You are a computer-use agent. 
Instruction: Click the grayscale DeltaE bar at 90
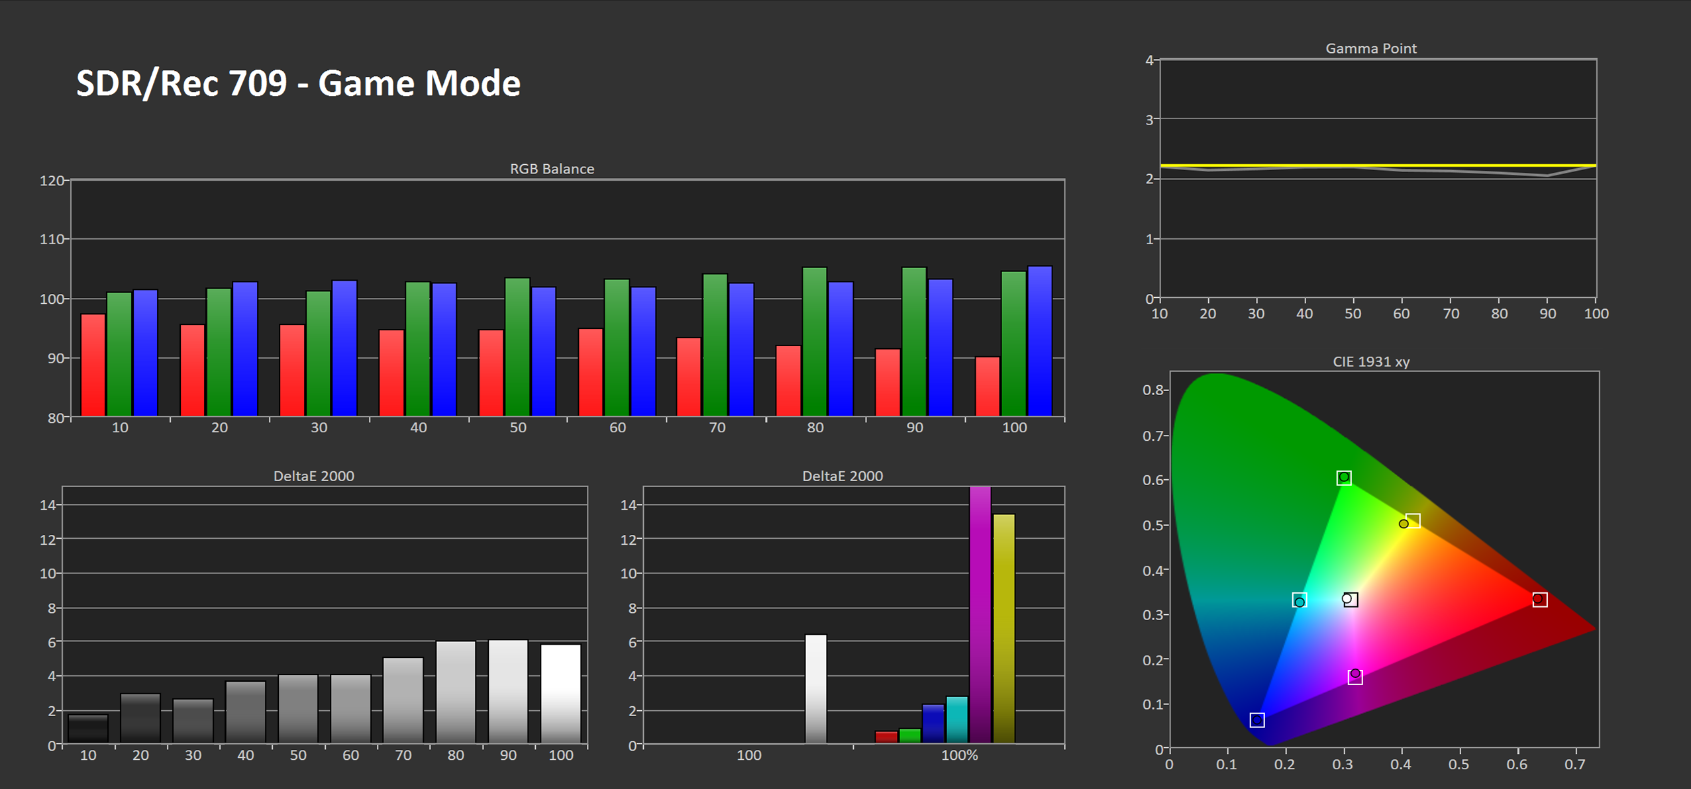coord(508,692)
